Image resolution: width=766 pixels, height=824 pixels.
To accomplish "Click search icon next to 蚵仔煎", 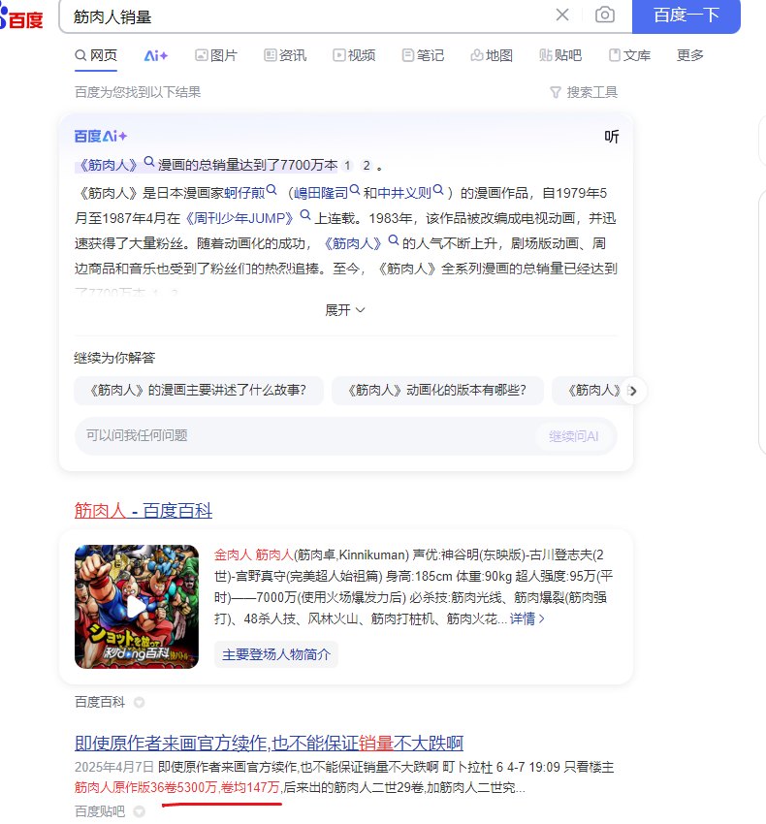I will (x=271, y=190).
